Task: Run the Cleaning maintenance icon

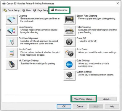Action: (12, 20)
